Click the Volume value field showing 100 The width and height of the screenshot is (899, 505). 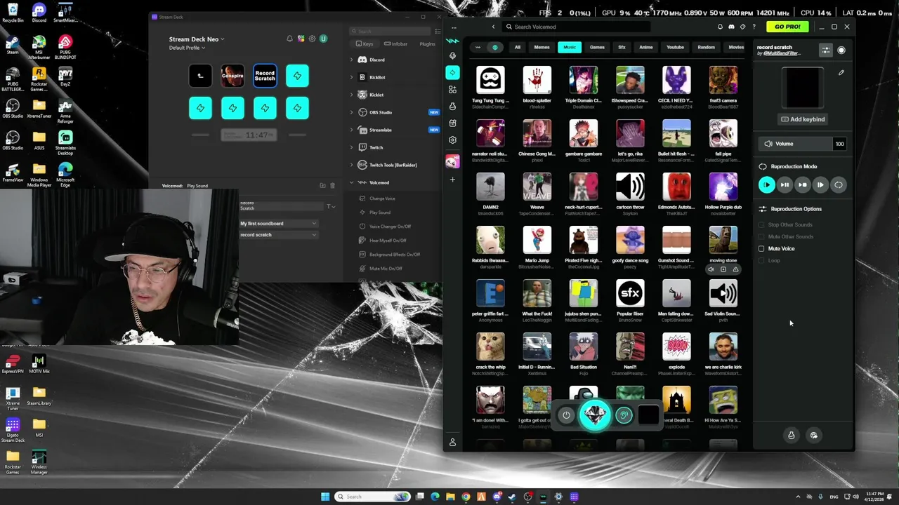[839, 144]
